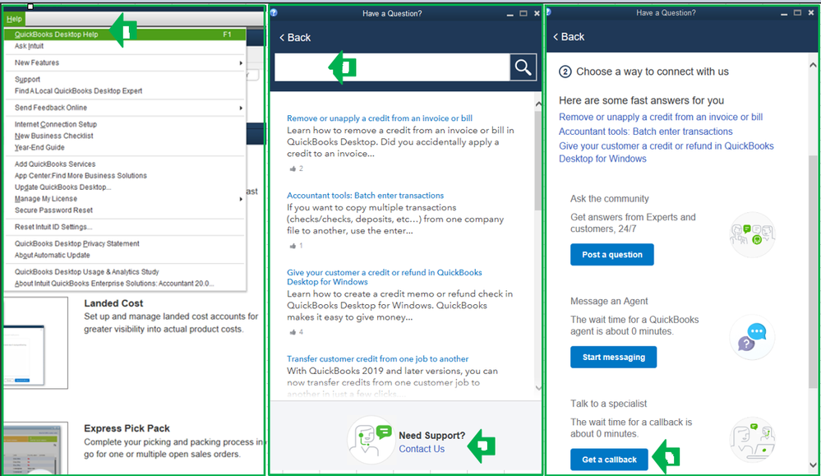Click the Landed Cost feature thumbnail
821x476 pixels.
[x=35, y=343]
